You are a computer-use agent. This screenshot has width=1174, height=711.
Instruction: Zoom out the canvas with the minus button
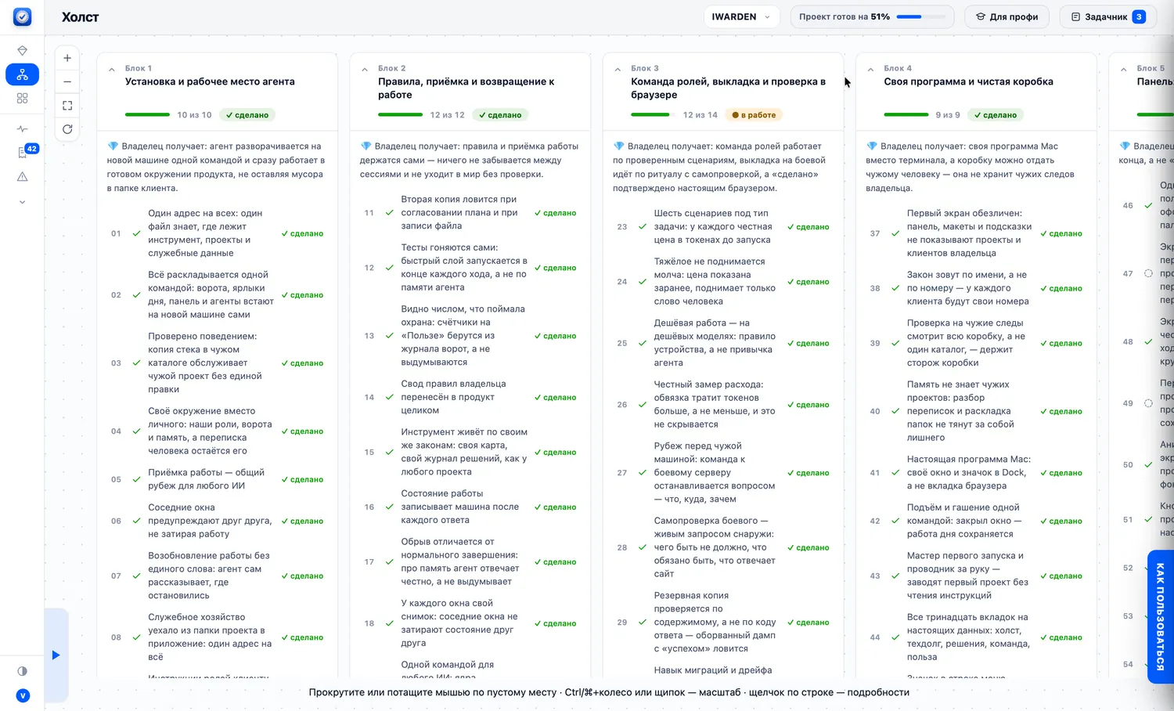pyautogui.click(x=67, y=81)
